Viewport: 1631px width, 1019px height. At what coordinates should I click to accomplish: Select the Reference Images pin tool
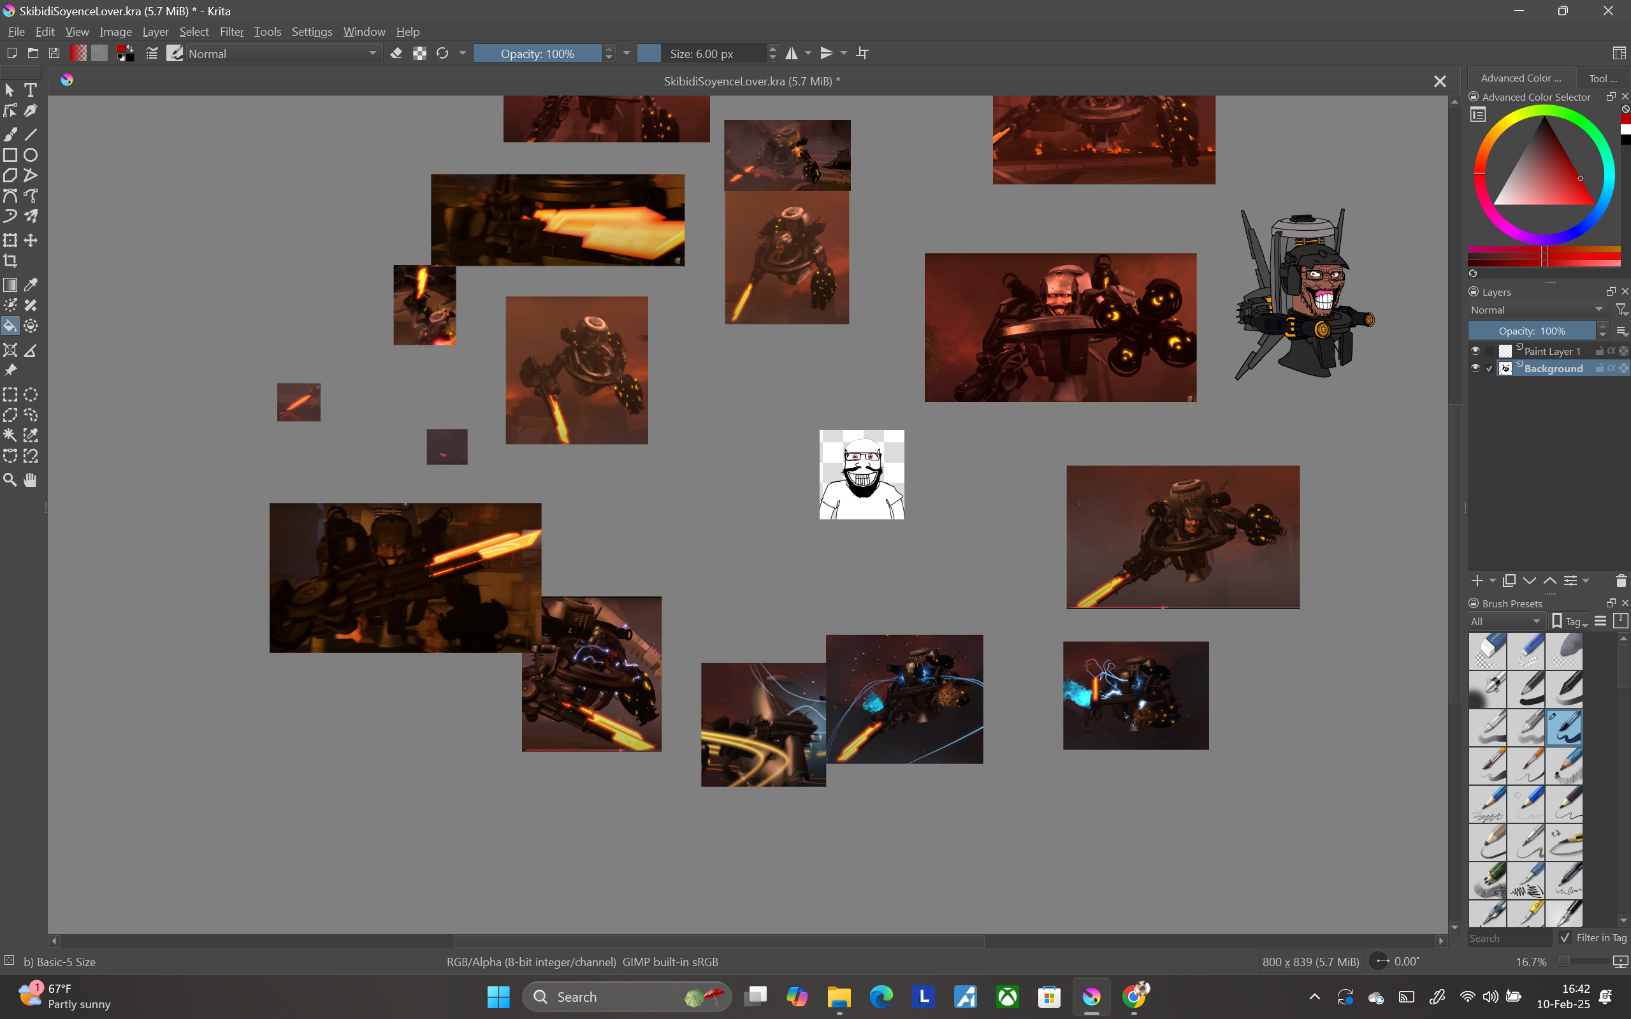pyautogui.click(x=10, y=371)
